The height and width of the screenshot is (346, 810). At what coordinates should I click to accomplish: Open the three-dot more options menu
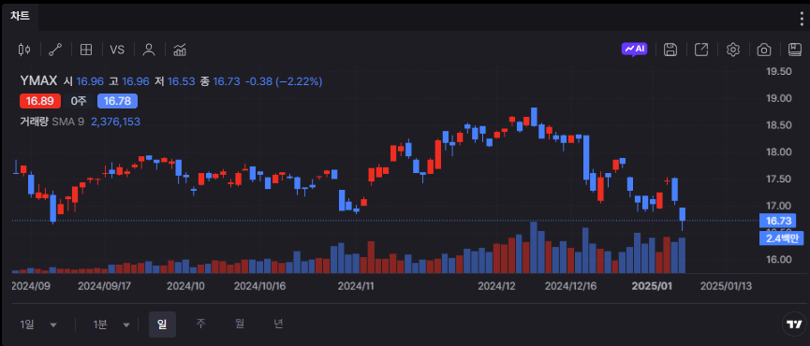tap(802, 18)
